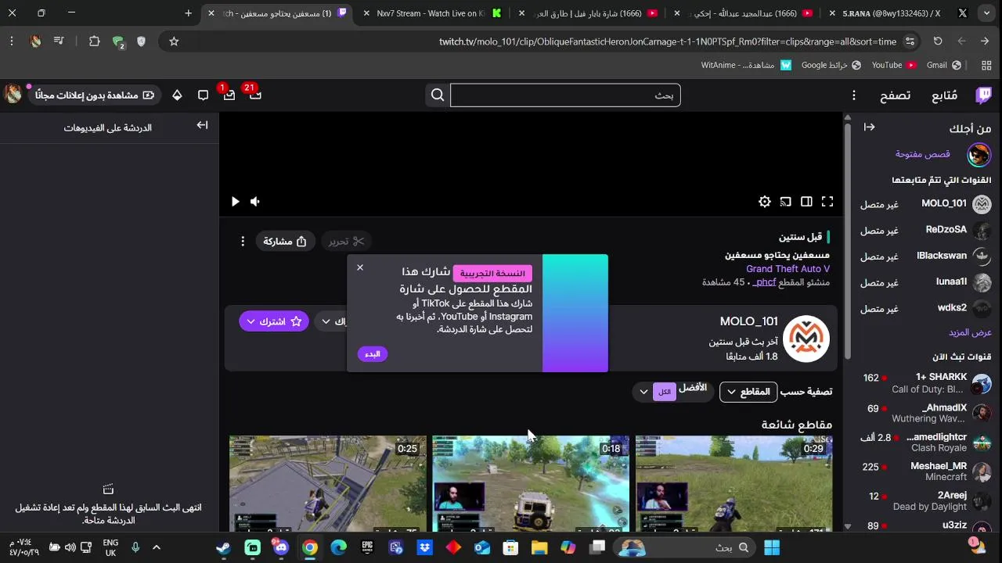Select IBlackswan in followed channels
The image size is (1002, 563).
(926, 256)
